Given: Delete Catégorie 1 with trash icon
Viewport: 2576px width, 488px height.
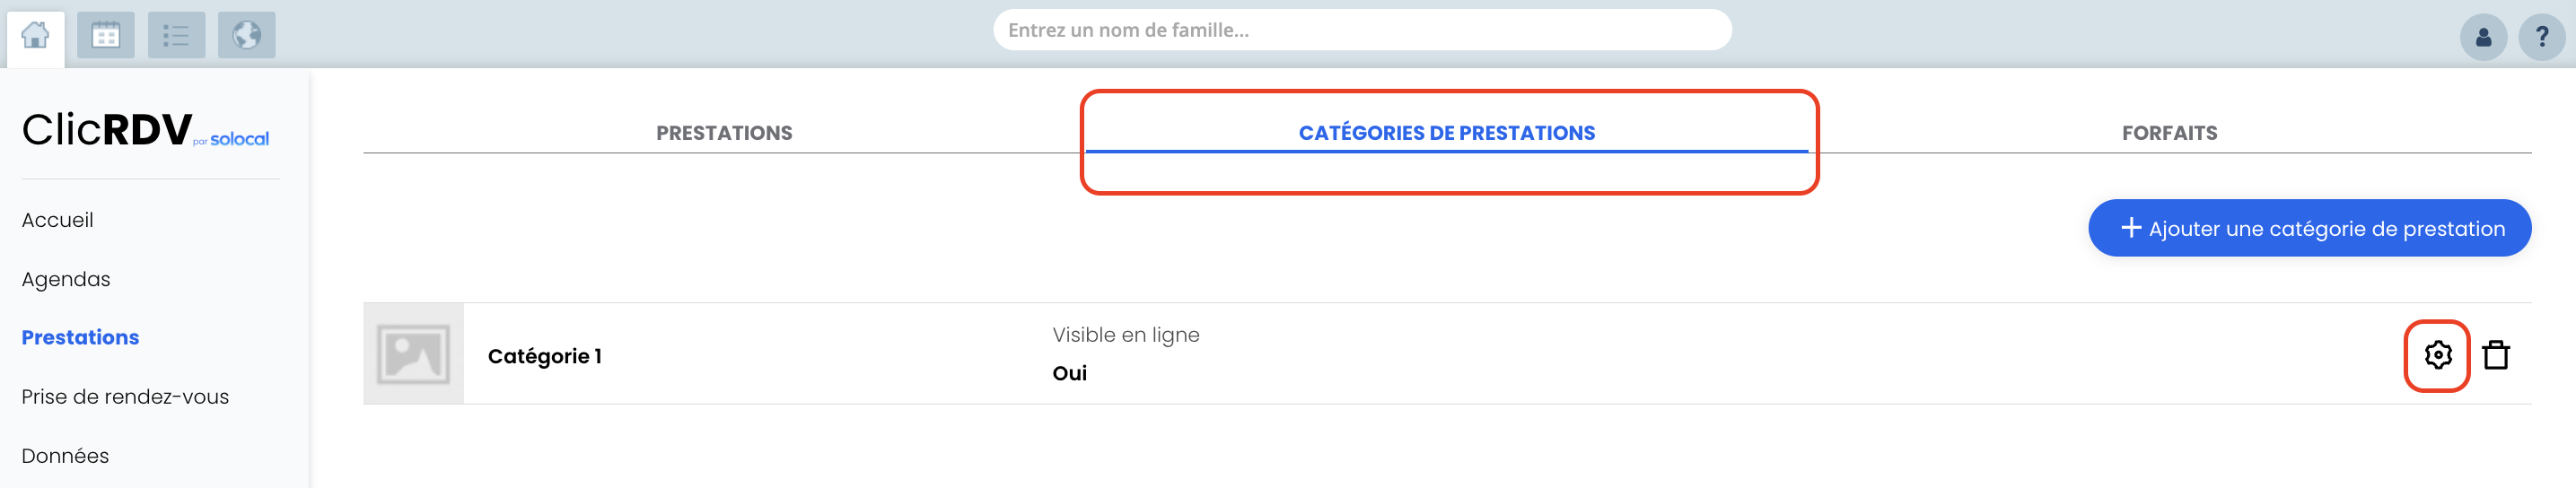Looking at the screenshot, I should coord(2496,355).
